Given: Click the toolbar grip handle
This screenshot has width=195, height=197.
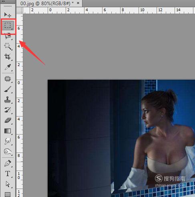Looking at the screenshot, I should pos(8,6).
